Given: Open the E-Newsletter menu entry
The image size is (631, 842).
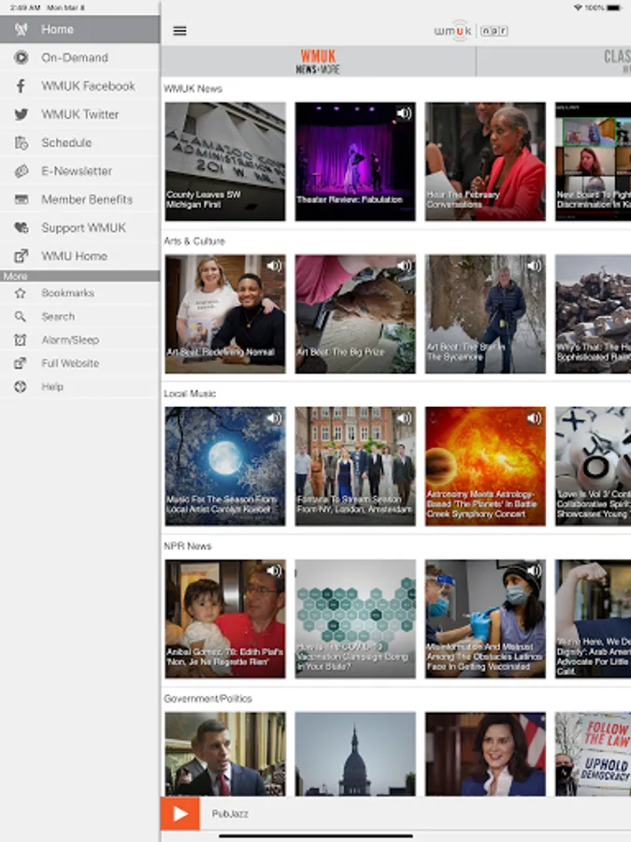Looking at the screenshot, I should coord(80,171).
